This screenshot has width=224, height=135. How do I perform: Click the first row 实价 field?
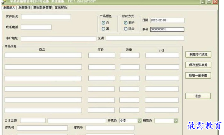click(x=102, y=55)
